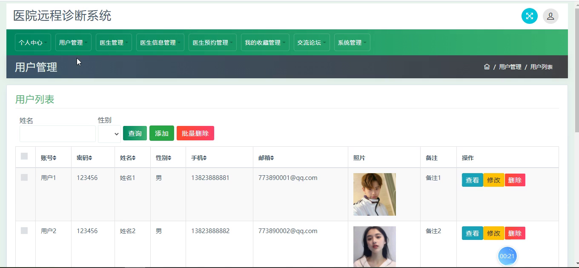579x268 pixels.
Task: Expand the 医生预约管理 menu
Action: (x=212, y=43)
